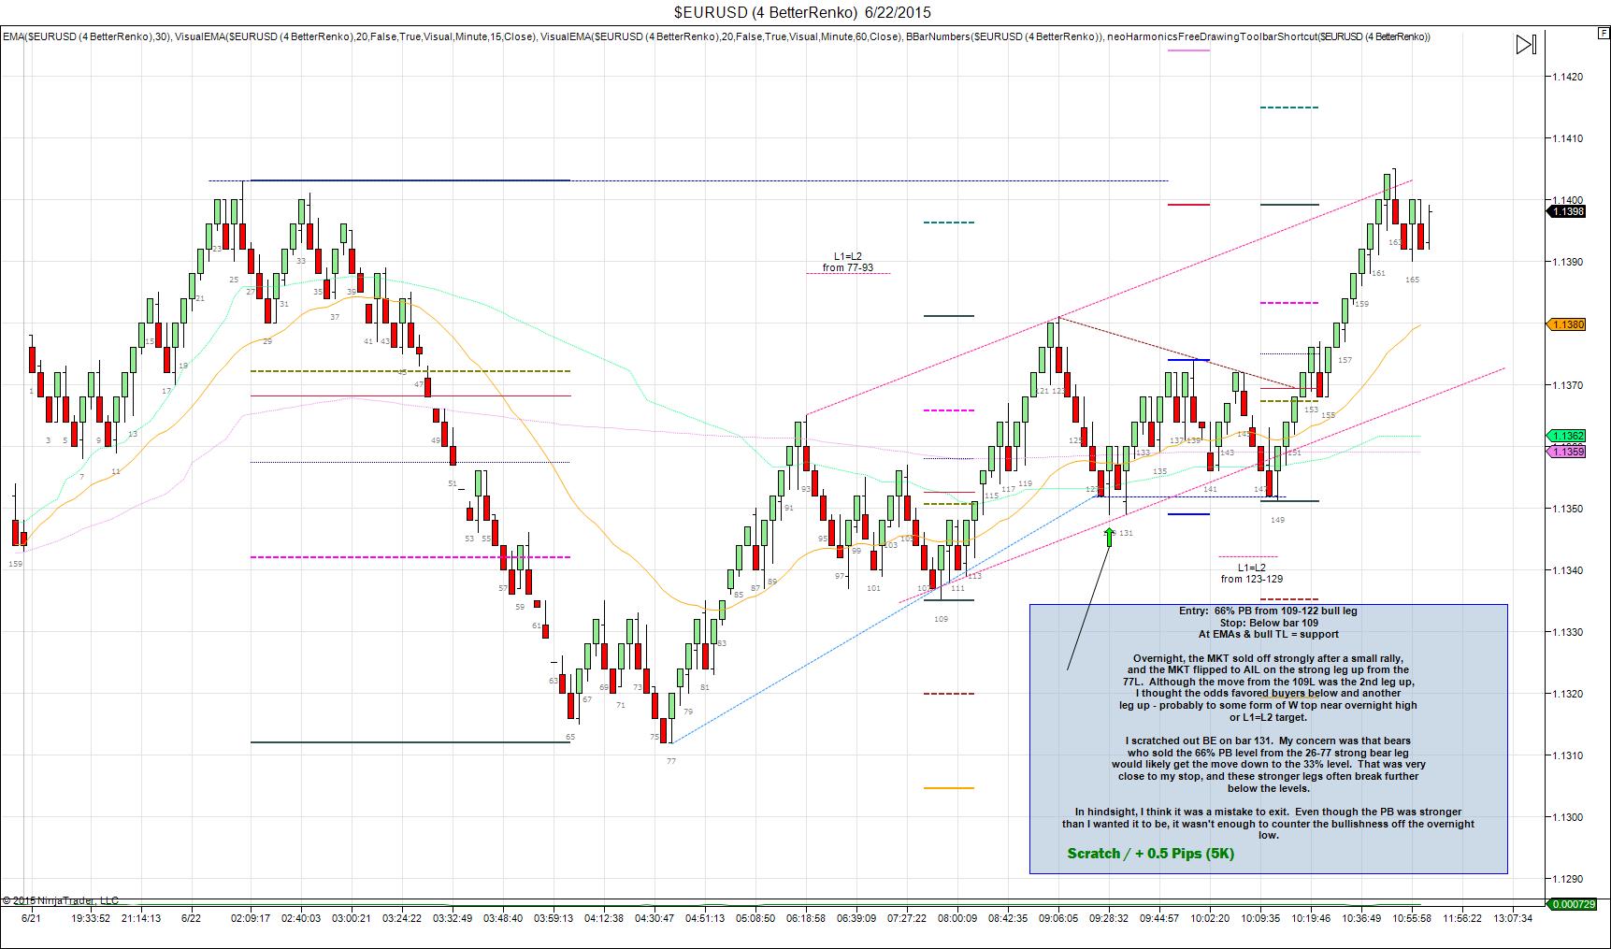Select the blue dotted trend line from bar 77
1611x949 pixels.
[x=884, y=619]
